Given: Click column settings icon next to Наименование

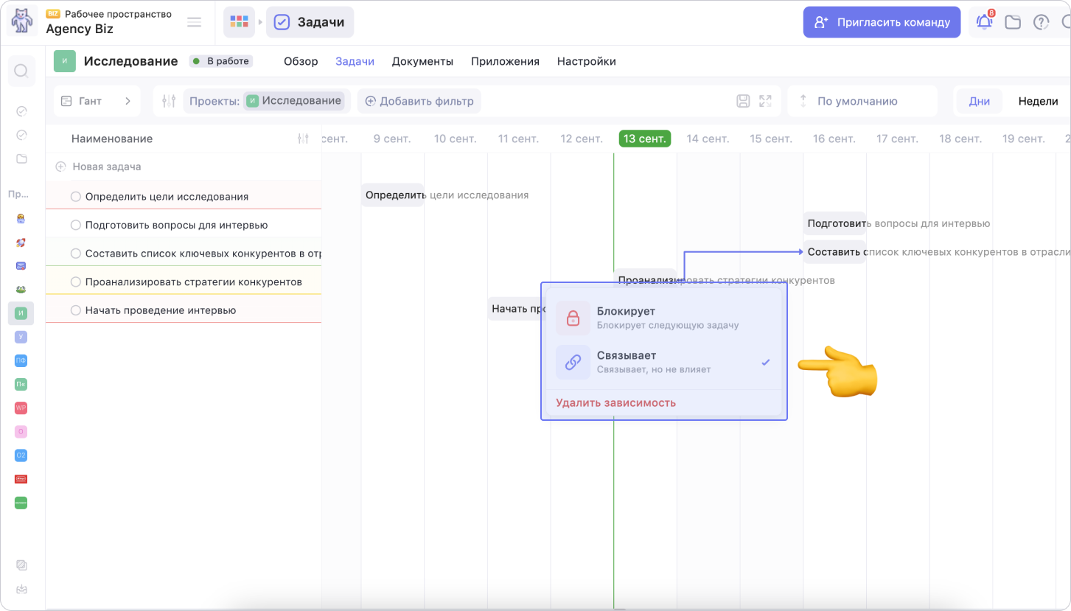Looking at the screenshot, I should tap(303, 139).
